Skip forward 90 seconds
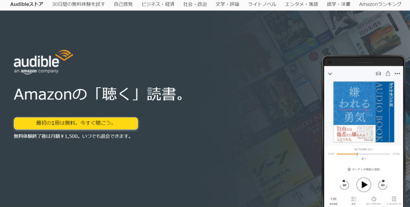Screen dimensions: 410x207 coord(382,185)
